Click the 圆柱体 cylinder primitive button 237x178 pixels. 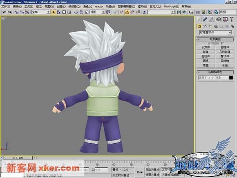pyautogui.click(x=206, y=56)
